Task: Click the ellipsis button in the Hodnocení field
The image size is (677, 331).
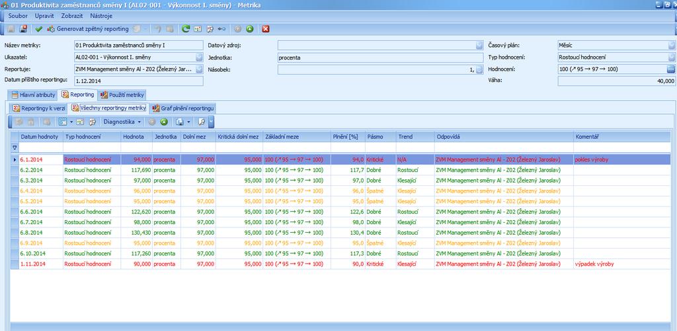Action: [x=671, y=69]
